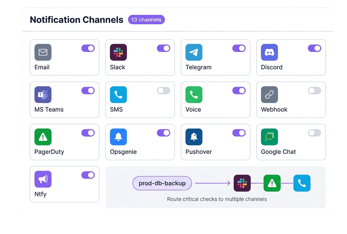Turn off the Slack toggle
This screenshot has width=347, height=234.
163,48
